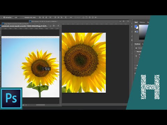Collapse the second Properties section chevron
Image resolution: width=167 pixels, height=125 pixels.
(135, 66)
